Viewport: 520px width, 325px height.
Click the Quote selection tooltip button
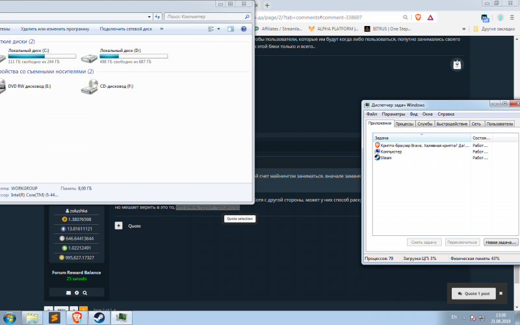[x=240, y=219]
